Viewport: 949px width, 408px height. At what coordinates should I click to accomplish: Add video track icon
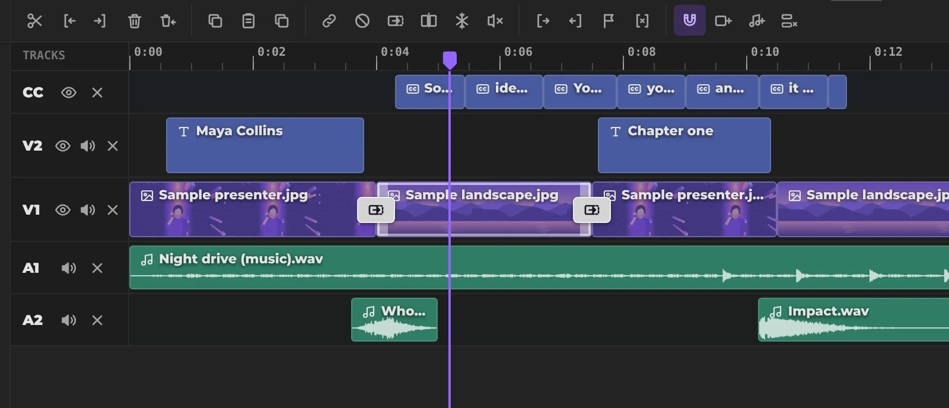[x=723, y=21]
